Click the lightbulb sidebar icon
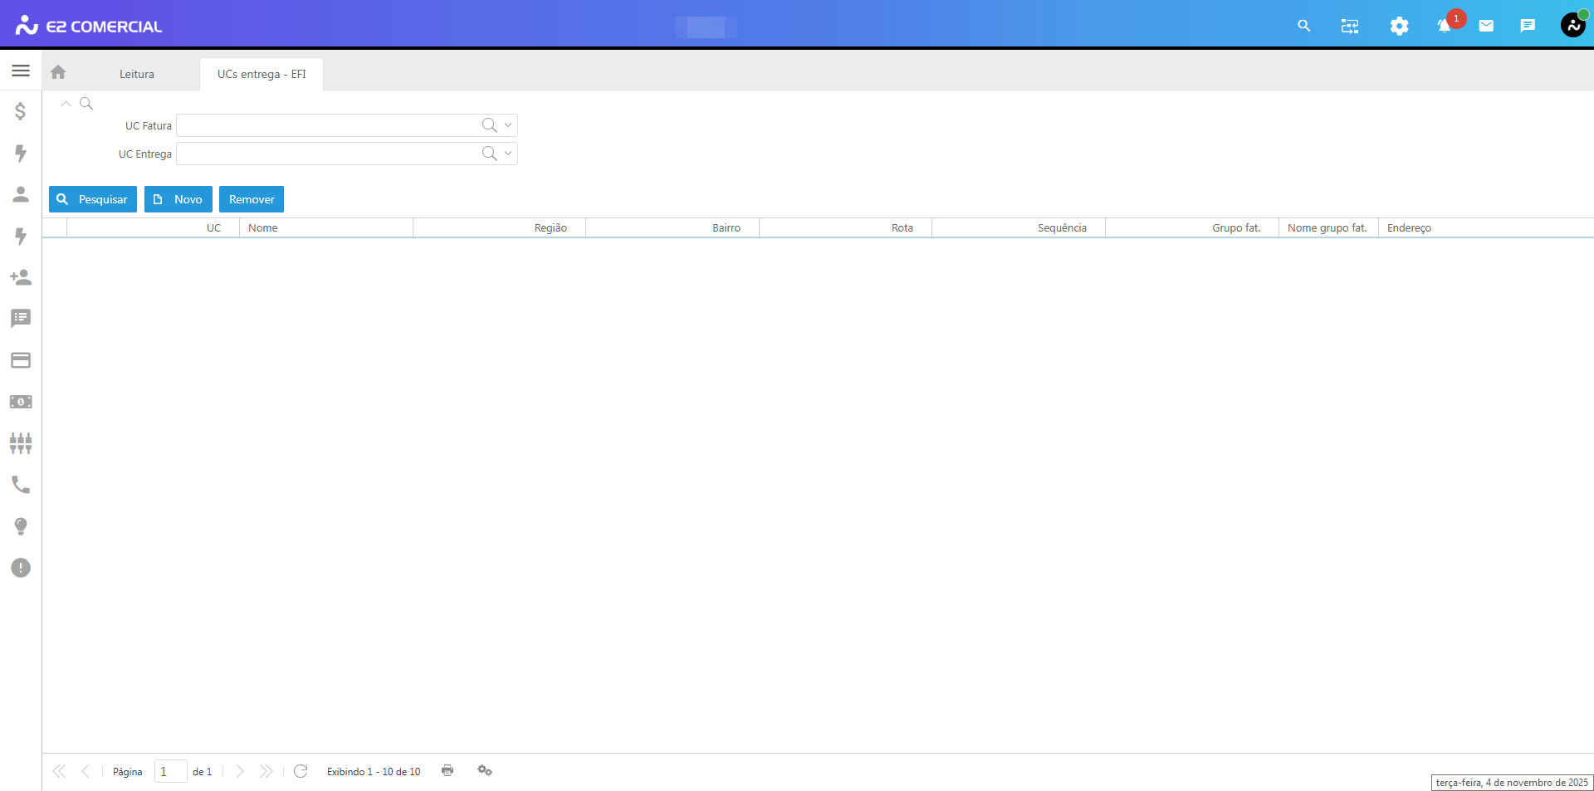 [x=21, y=526]
